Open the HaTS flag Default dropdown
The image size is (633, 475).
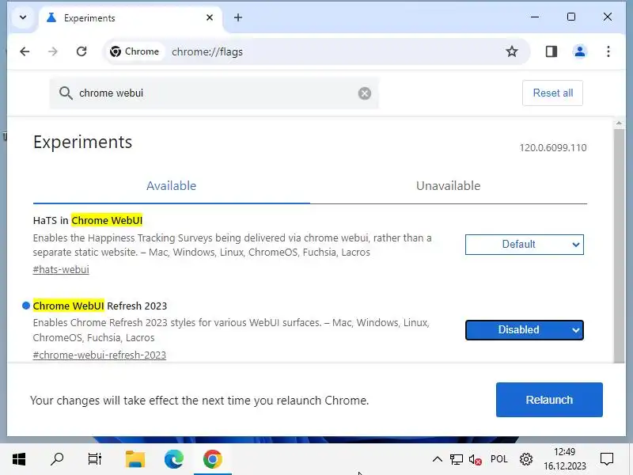pyautogui.click(x=525, y=245)
